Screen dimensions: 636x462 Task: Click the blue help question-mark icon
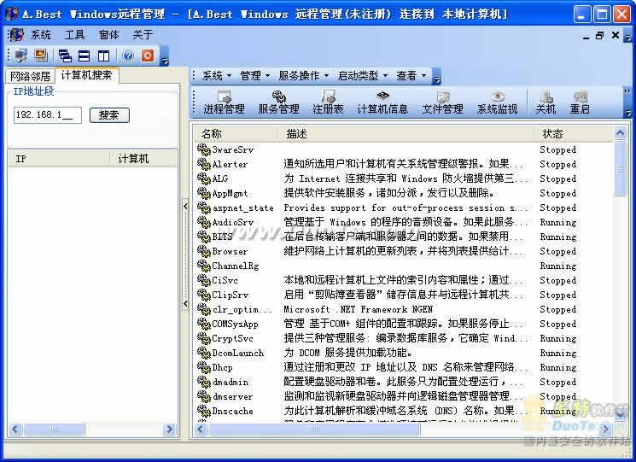point(128,56)
